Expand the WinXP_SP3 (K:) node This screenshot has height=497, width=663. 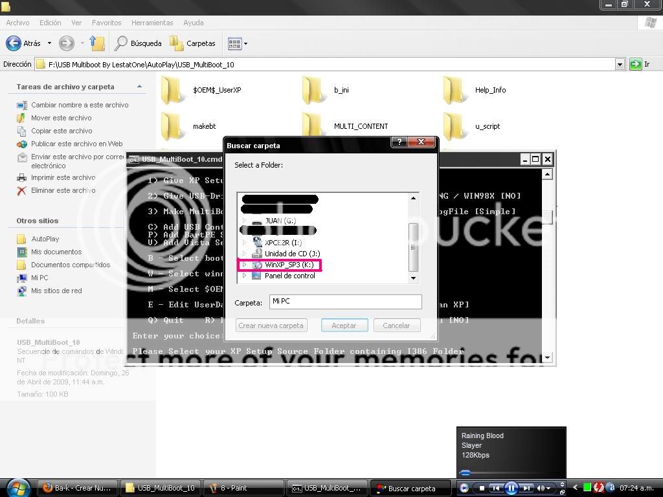(x=244, y=265)
